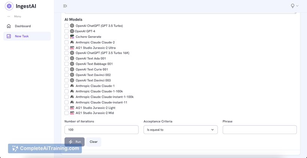The width and height of the screenshot is (307, 158).
Task: Click the Anthropic logo beside Claude-2
Action: tap(72, 42)
